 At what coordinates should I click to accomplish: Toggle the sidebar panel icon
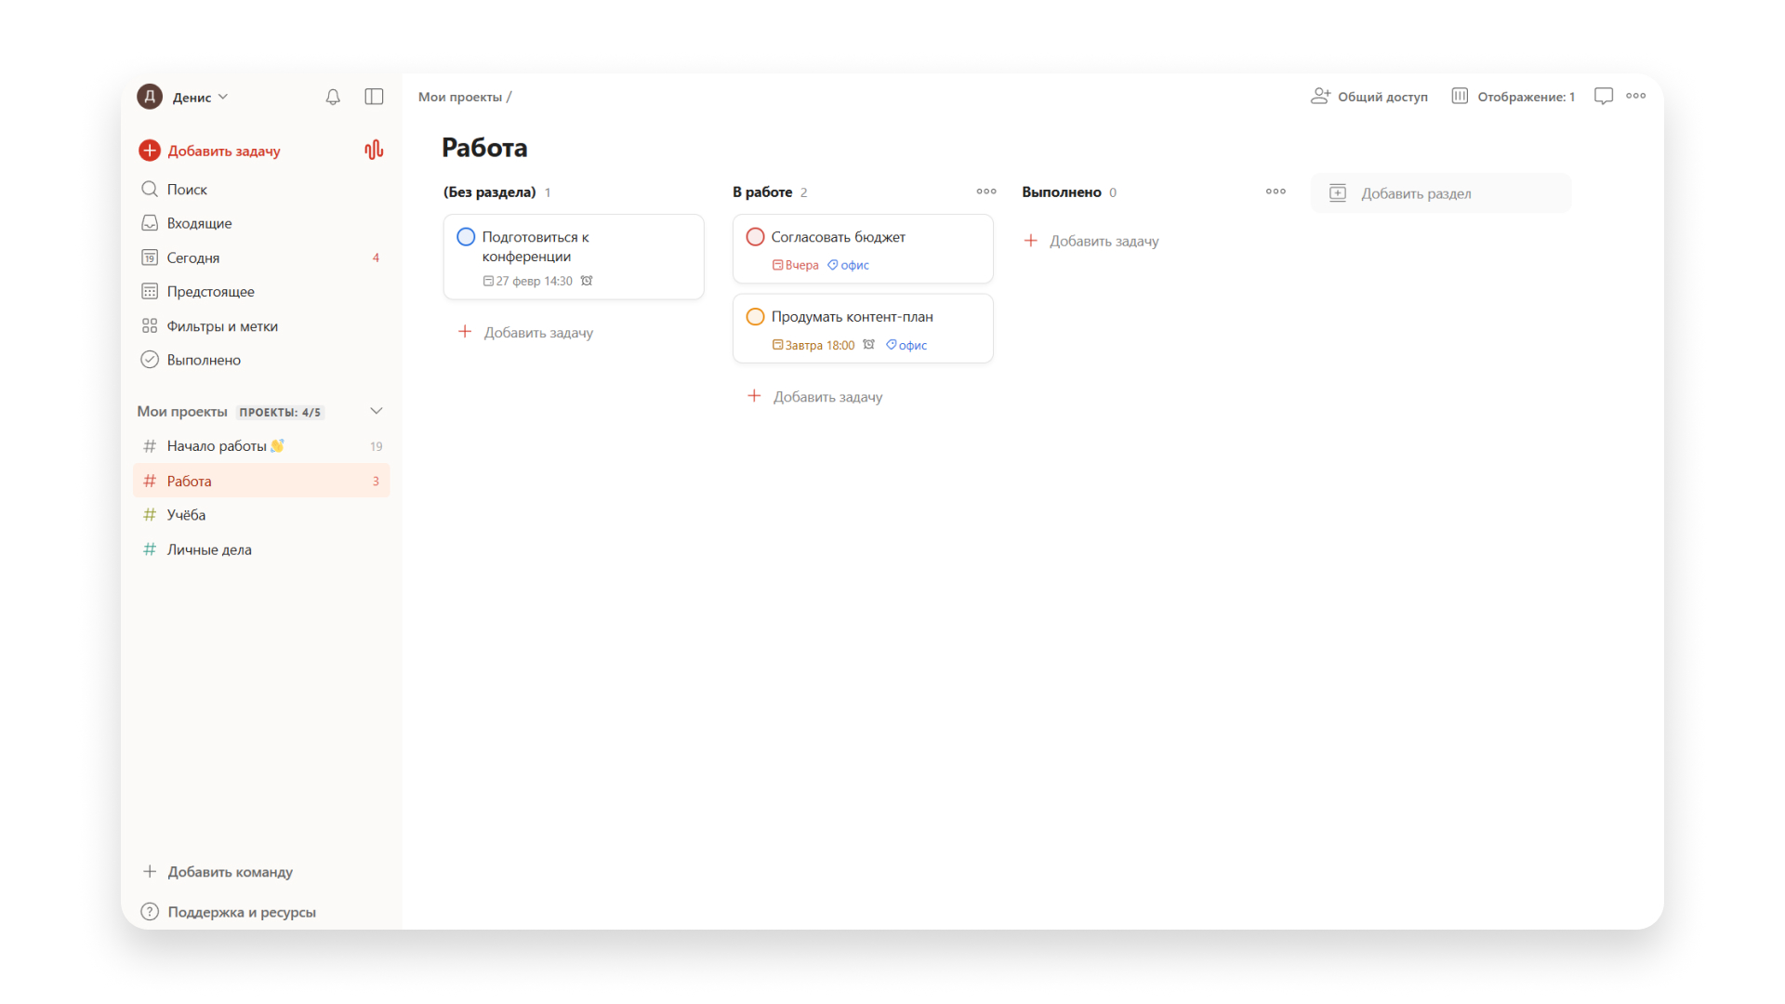[x=374, y=96]
